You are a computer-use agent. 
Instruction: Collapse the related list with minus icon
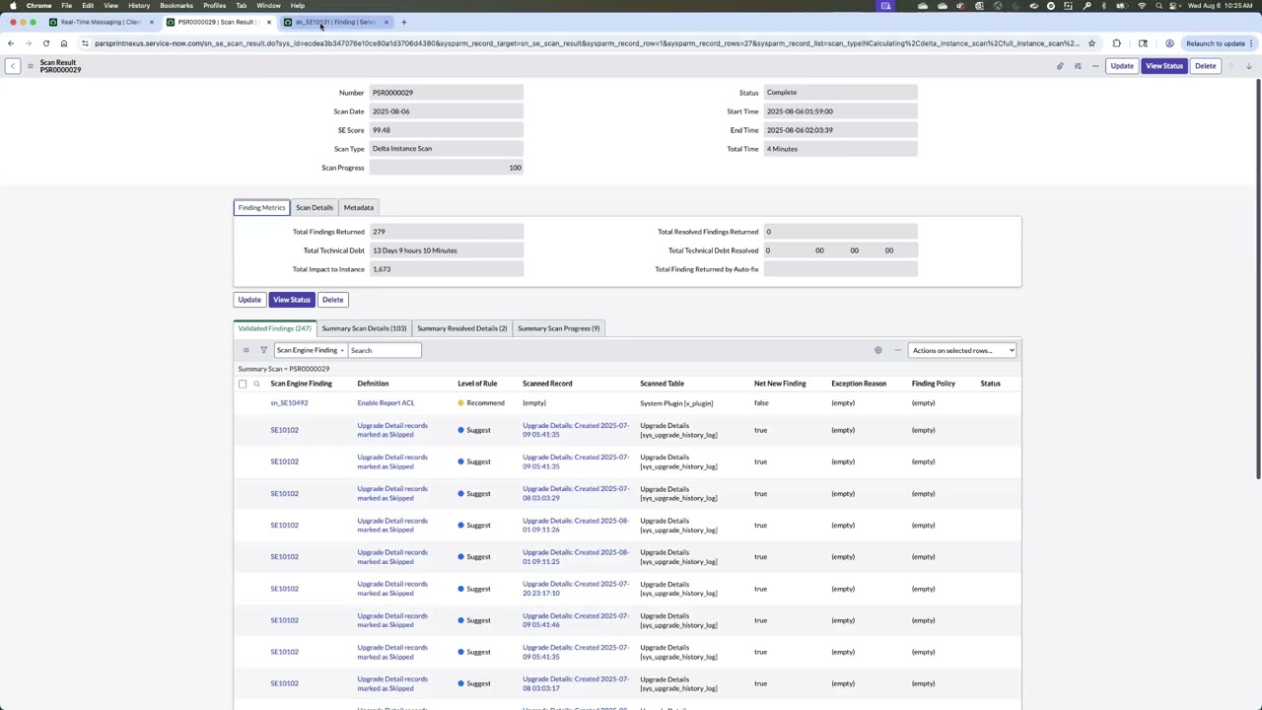point(897,350)
